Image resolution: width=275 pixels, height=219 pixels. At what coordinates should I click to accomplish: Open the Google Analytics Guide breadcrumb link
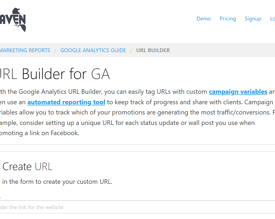[x=93, y=50]
